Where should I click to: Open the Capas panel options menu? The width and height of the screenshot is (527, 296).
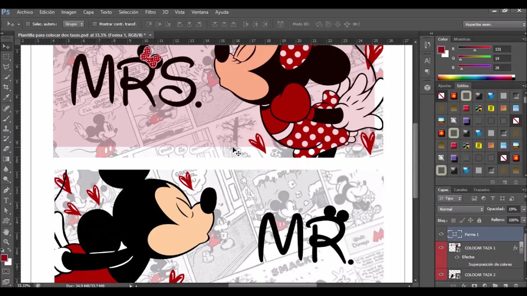point(524,190)
